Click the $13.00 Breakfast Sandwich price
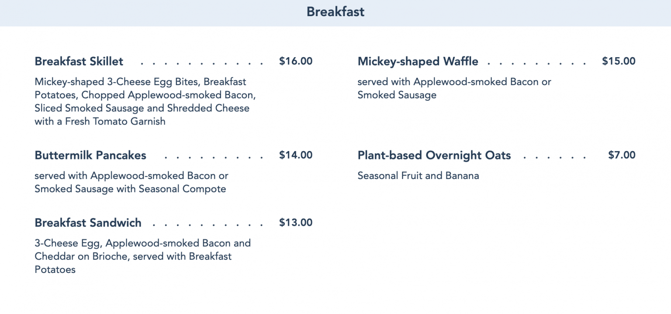Viewport: 671px width, 314px height. coord(296,223)
